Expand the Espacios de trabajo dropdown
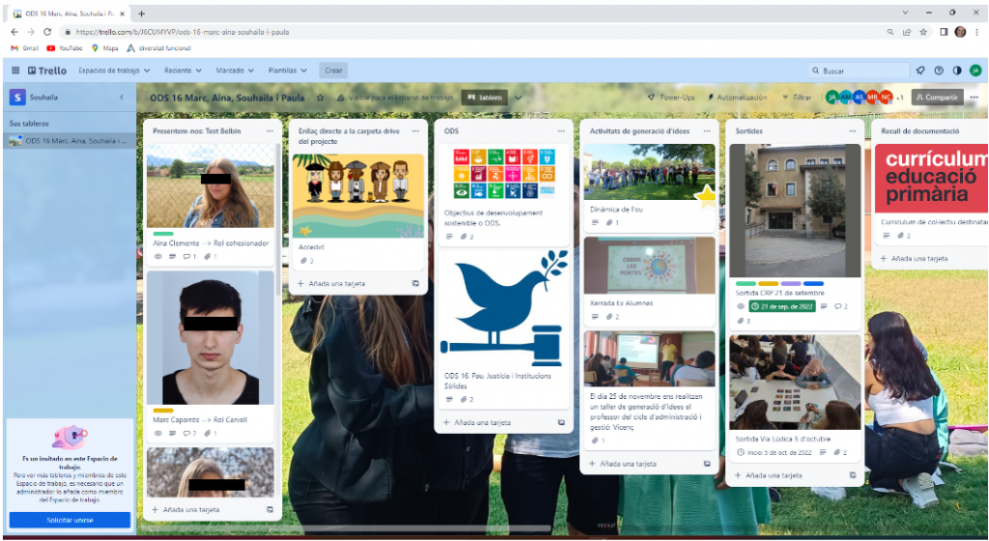The width and height of the screenshot is (989, 541). click(111, 71)
